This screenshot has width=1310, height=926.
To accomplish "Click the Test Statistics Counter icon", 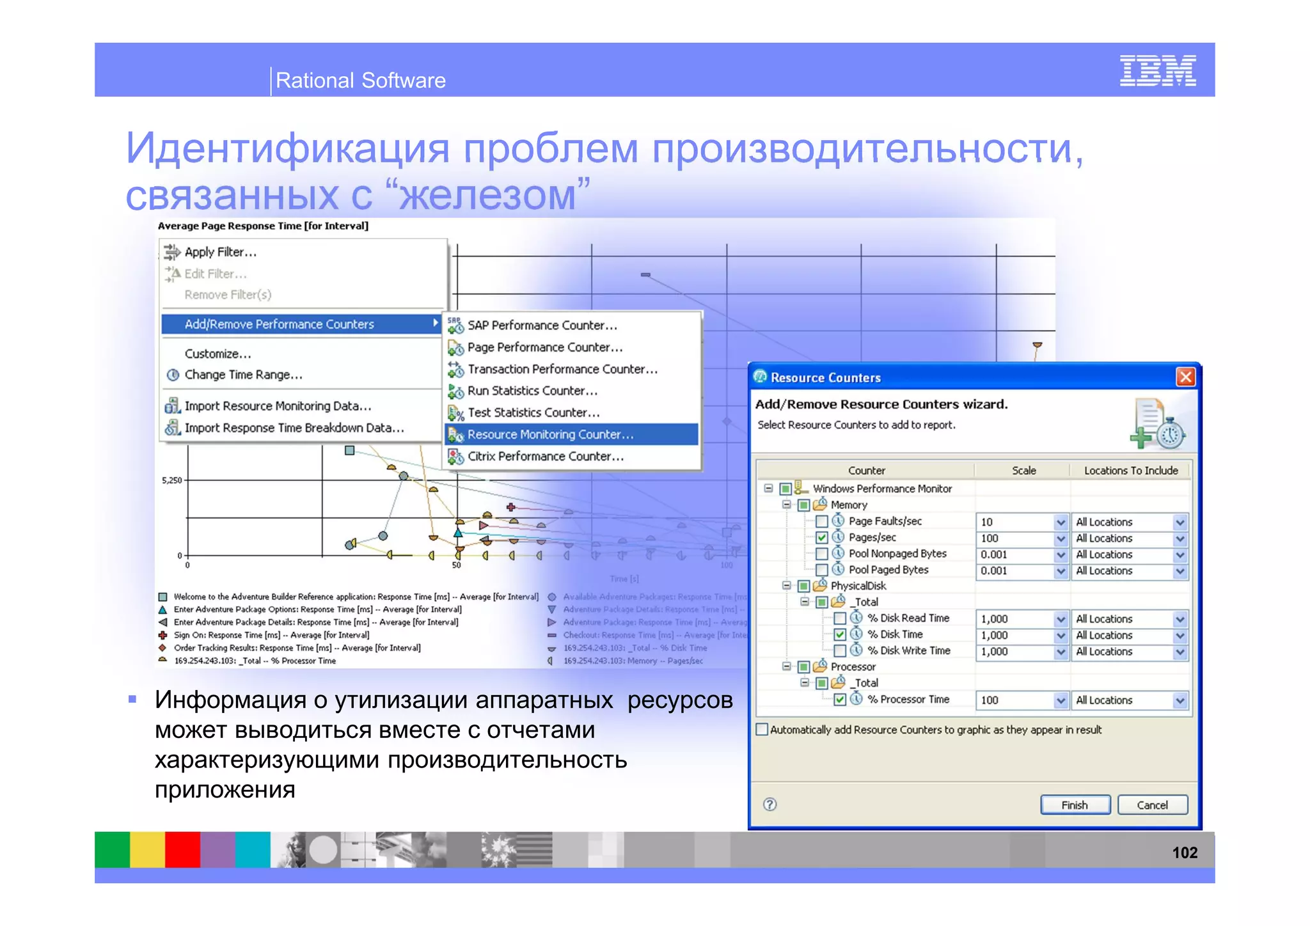I will point(455,412).
